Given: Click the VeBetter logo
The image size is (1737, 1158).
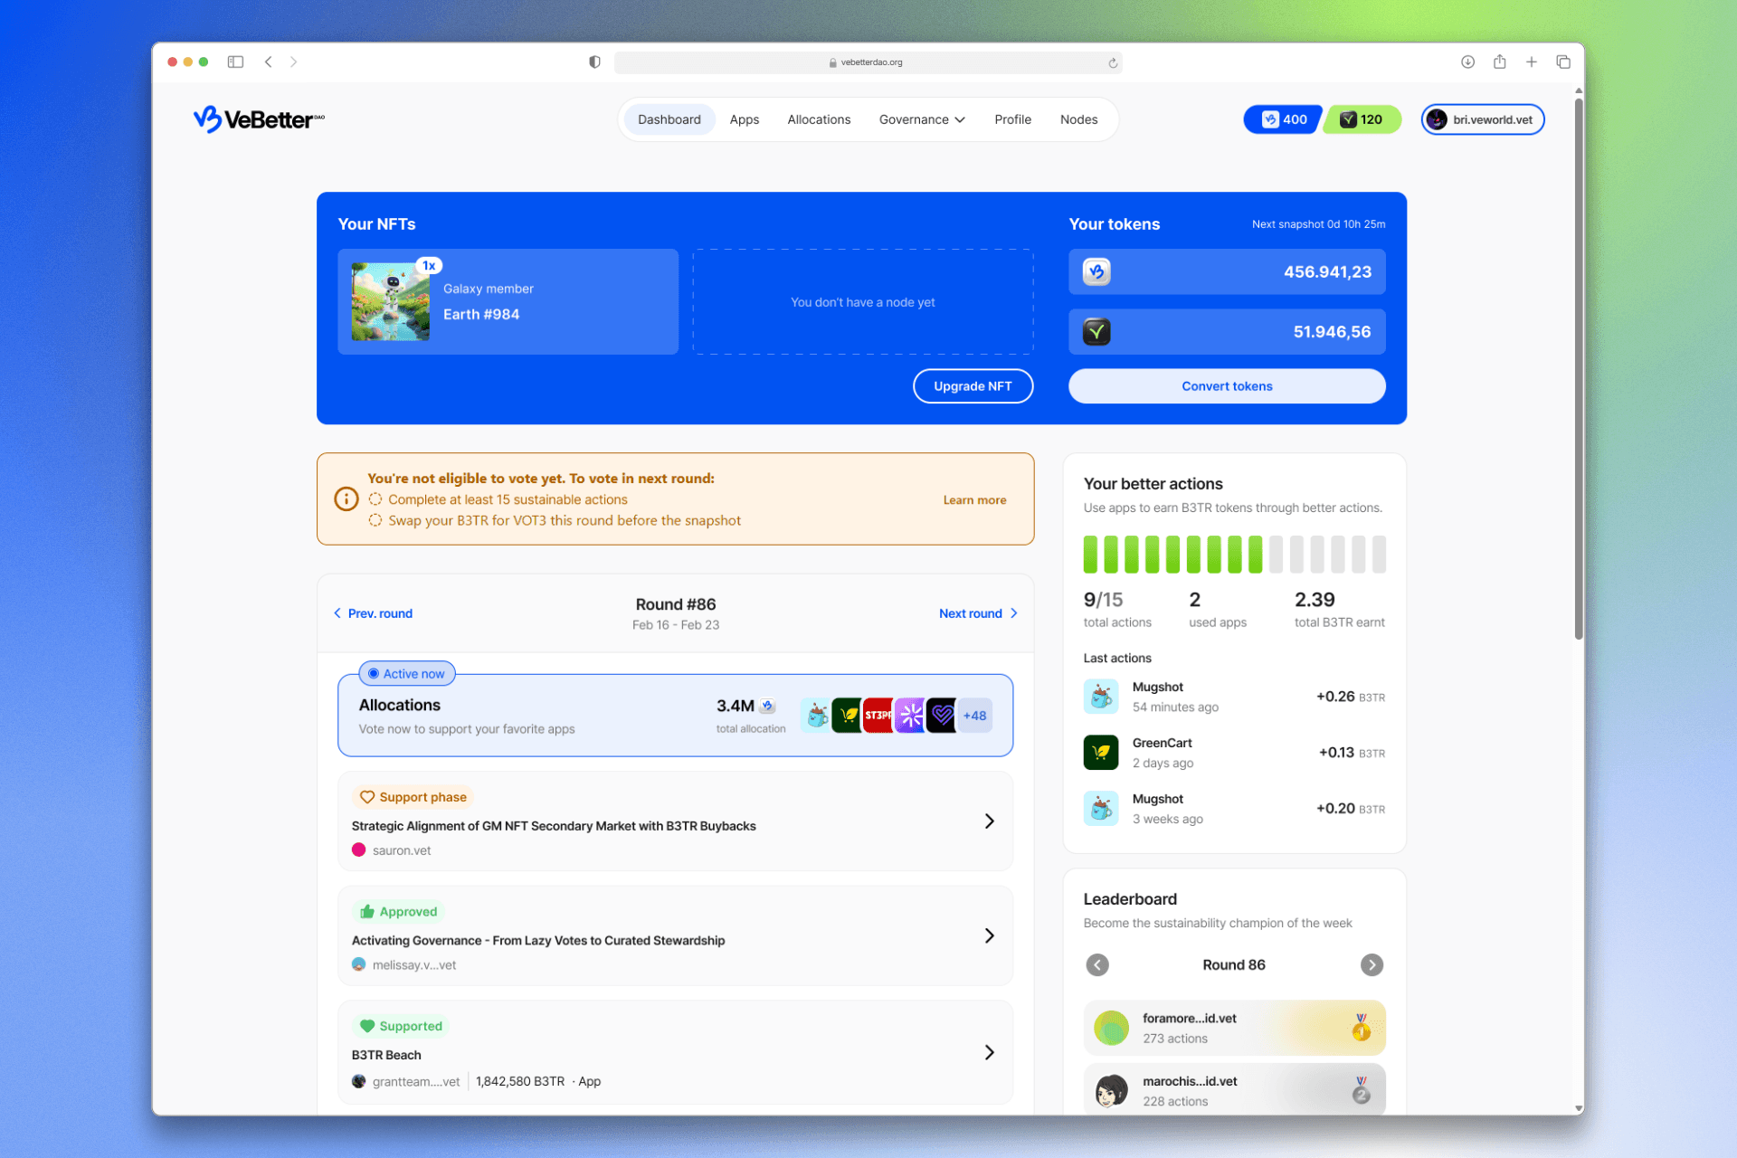Looking at the screenshot, I should (x=258, y=119).
